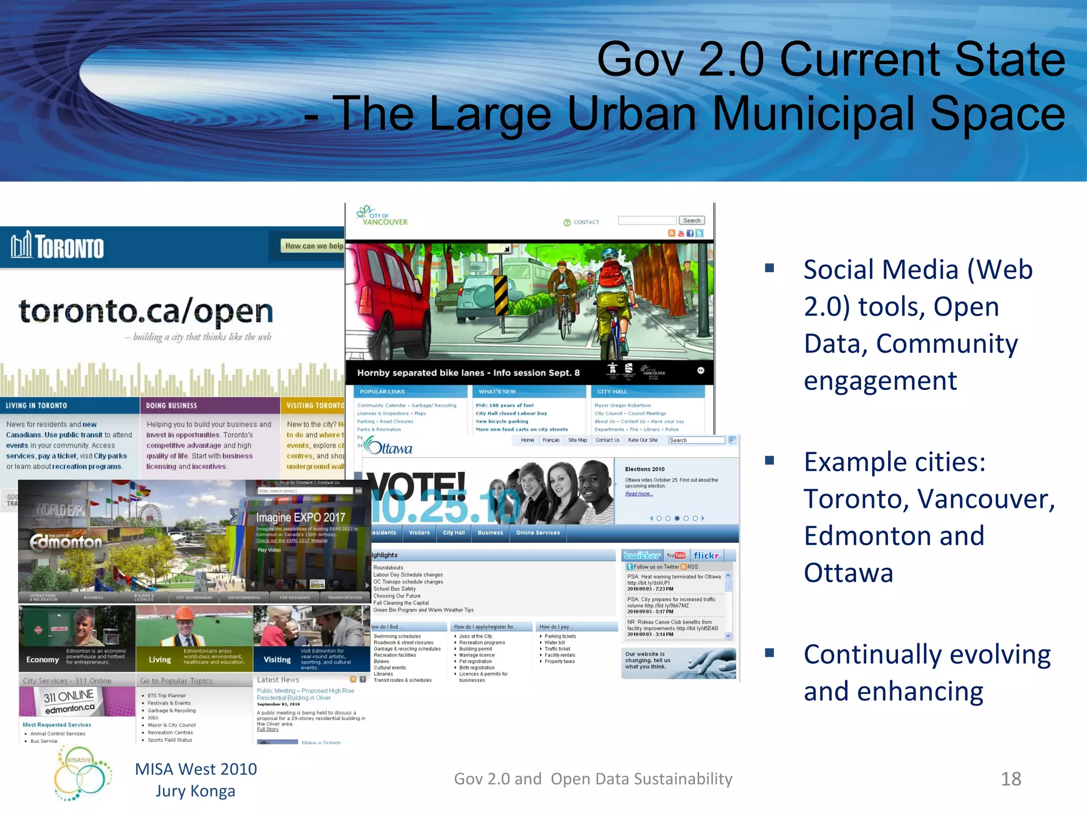The image size is (1087, 815).
Task: Click Edmonton 'Enter search term(s)' field
Action: click(305, 491)
